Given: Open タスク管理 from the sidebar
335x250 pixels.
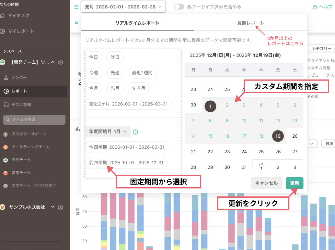Looking at the screenshot, I should [21, 104].
